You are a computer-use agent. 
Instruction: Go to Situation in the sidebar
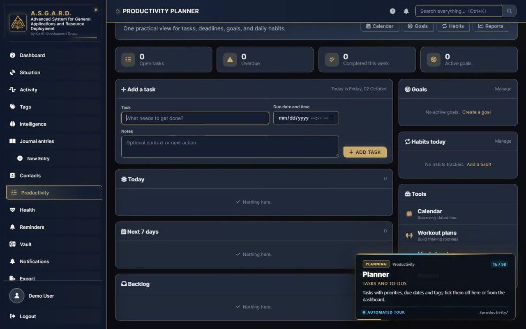pos(54,72)
